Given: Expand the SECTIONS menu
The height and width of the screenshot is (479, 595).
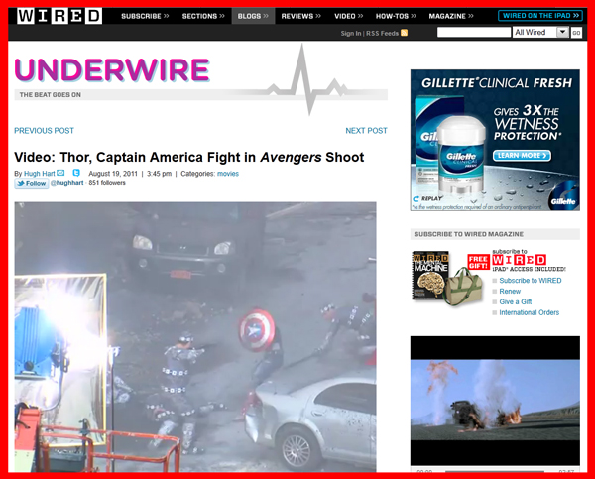Looking at the screenshot, I should tap(203, 16).
